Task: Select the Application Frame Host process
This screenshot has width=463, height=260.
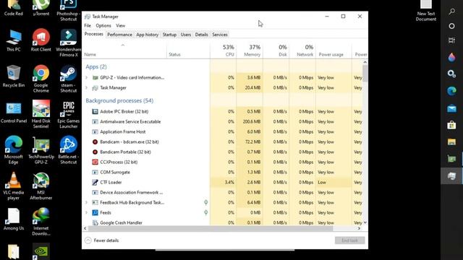Action: coord(222,131)
